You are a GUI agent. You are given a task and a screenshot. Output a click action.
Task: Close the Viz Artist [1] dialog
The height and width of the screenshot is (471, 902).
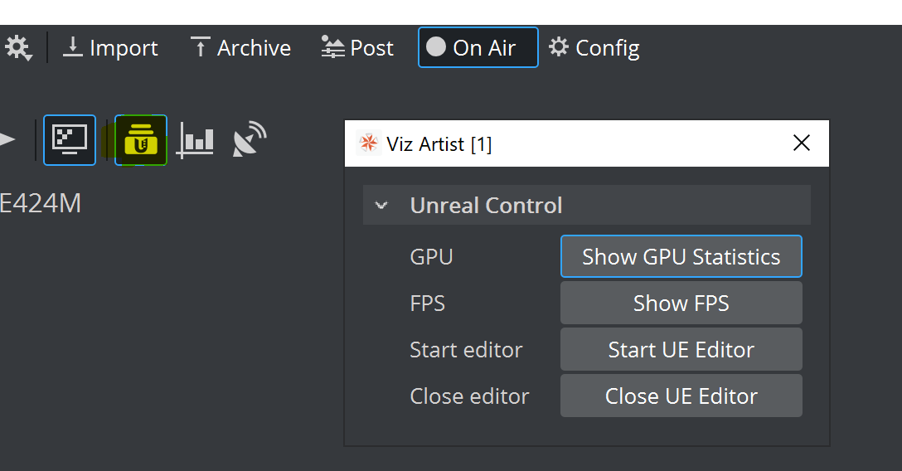[x=801, y=143]
